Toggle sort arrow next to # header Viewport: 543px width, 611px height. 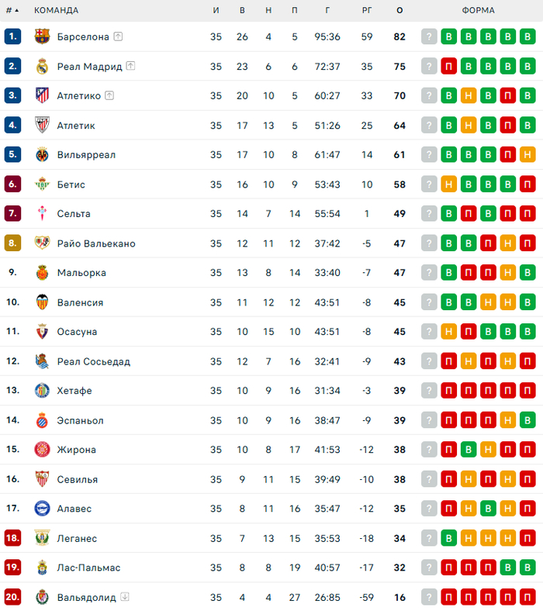click(17, 11)
